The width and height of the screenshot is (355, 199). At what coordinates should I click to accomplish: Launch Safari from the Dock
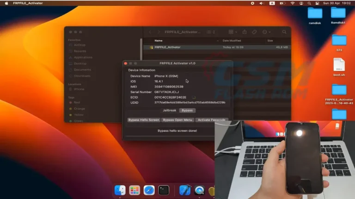coord(149,190)
